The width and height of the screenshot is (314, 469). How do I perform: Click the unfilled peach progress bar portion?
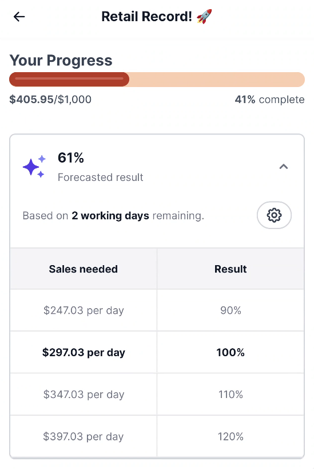tap(217, 79)
